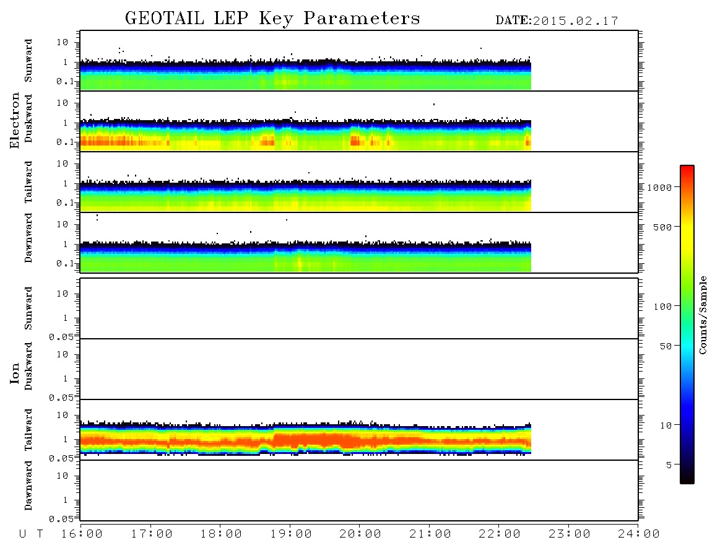Click the Electron Dawnward spectrogram data

[x=306, y=257]
